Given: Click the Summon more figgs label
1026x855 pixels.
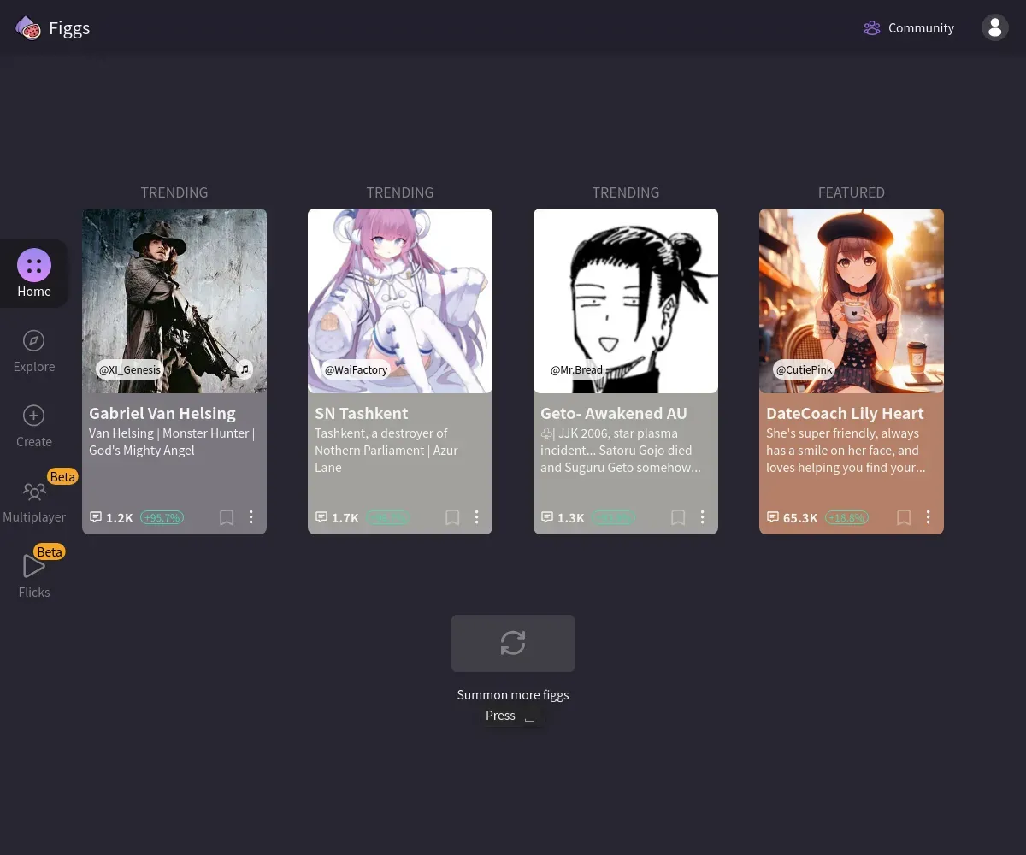Looking at the screenshot, I should tap(513, 694).
